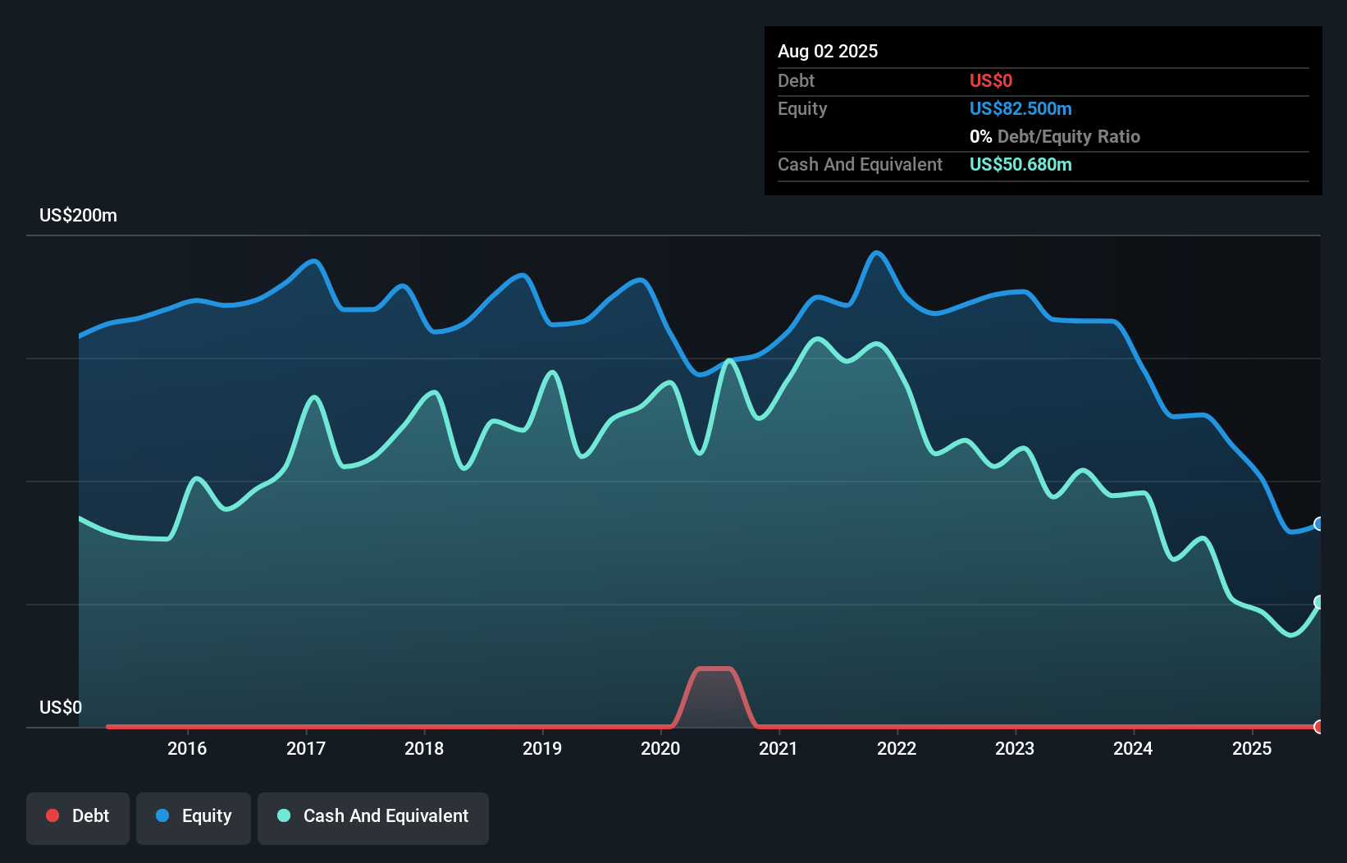Viewport: 1347px width, 863px height.
Task: Click the red Debt legend dot icon
Action: click(x=53, y=815)
